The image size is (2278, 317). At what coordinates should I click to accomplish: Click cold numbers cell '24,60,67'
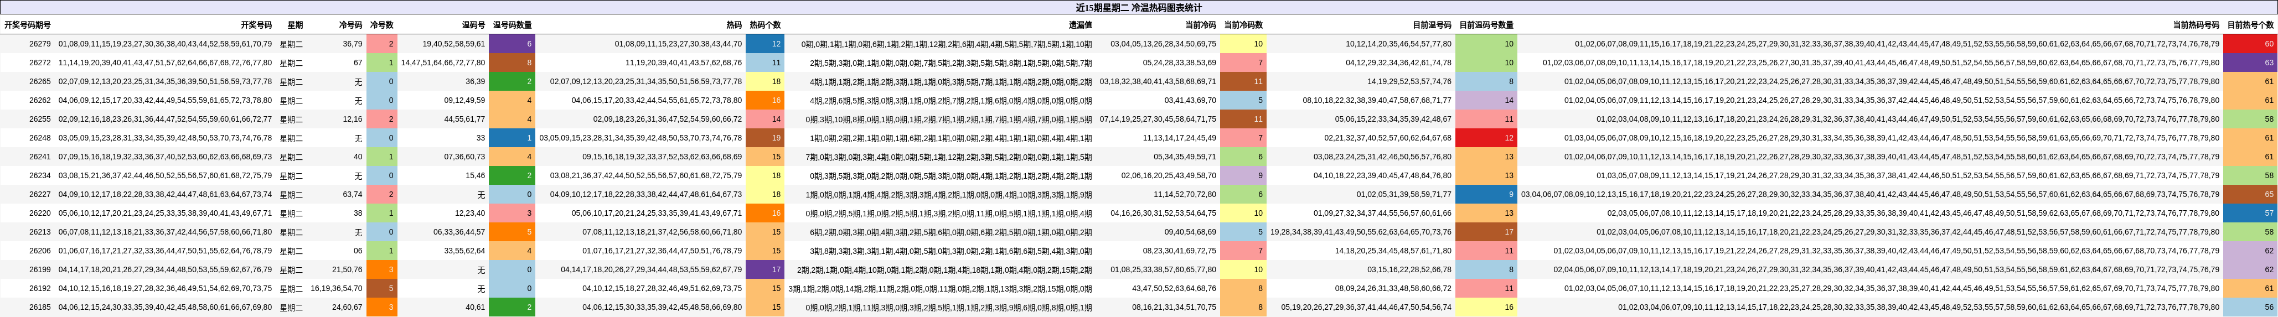click(347, 307)
